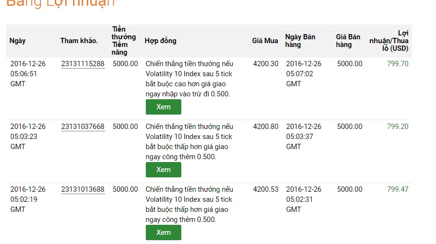Select the profit value 799.20
Screen dimensions: 436x244
[x=398, y=127]
